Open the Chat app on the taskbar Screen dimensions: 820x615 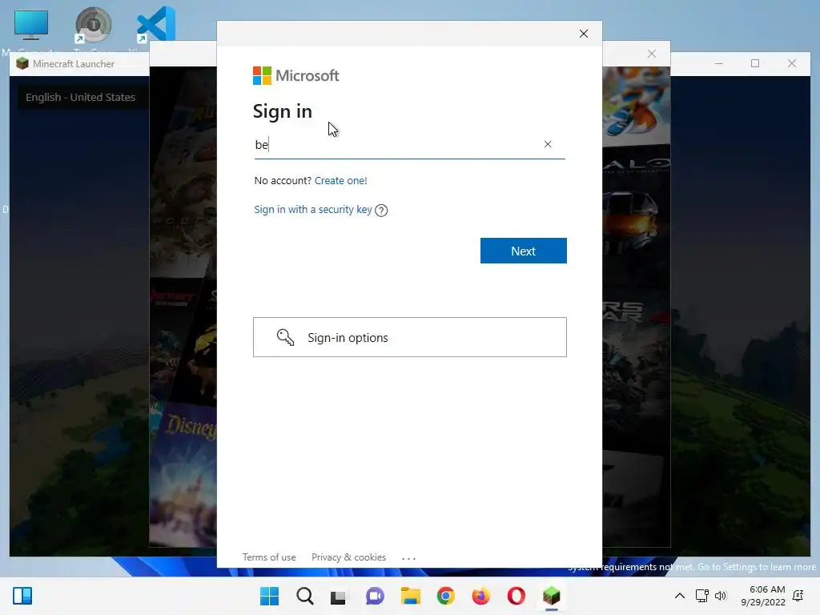click(x=375, y=596)
